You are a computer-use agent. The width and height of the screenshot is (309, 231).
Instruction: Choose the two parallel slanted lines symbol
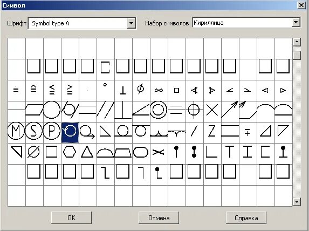pos(106,110)
